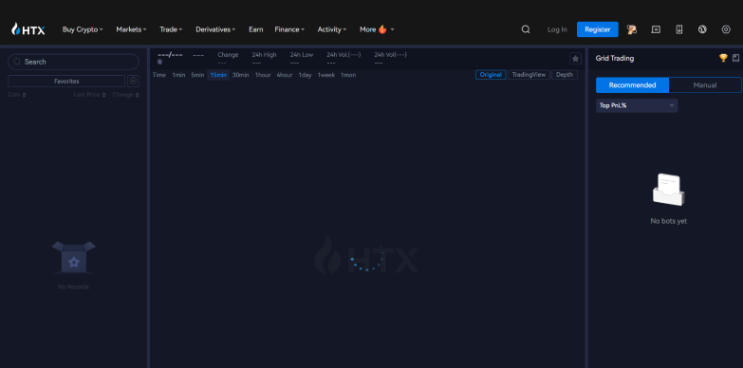Expand the Activity menu

click(332, 29)
